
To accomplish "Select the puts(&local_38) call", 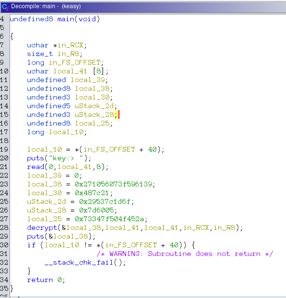I will 60,236.
